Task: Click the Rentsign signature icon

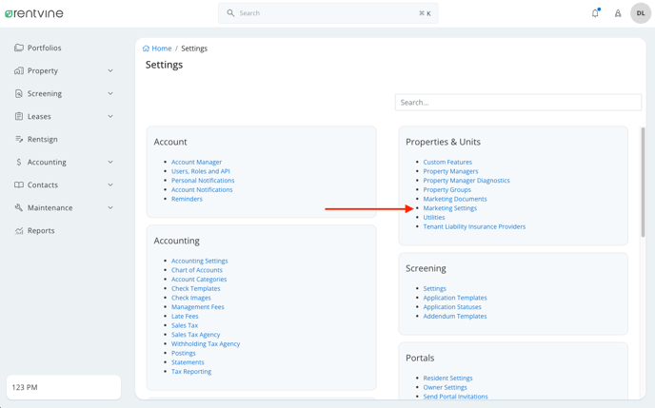Action: tap(19, 139)
